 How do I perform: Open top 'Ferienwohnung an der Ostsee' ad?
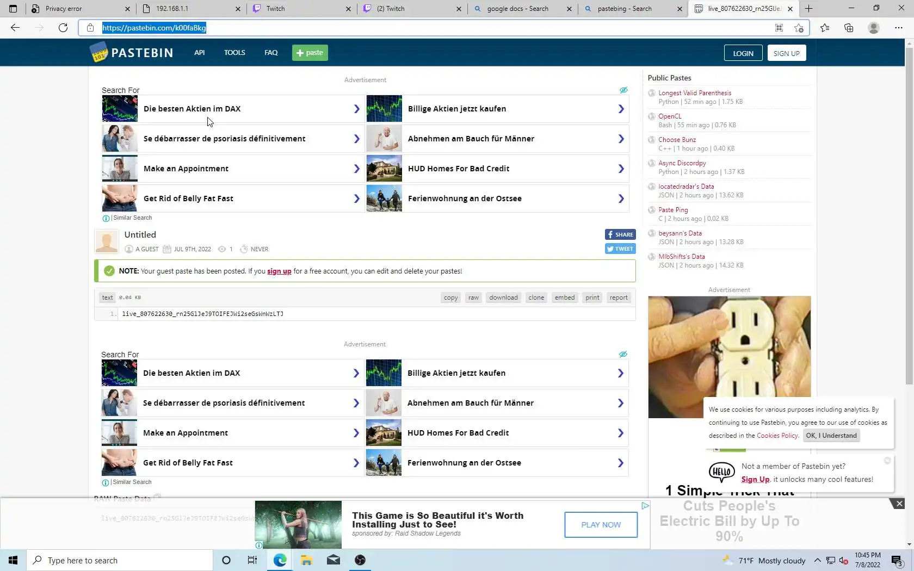497,198
